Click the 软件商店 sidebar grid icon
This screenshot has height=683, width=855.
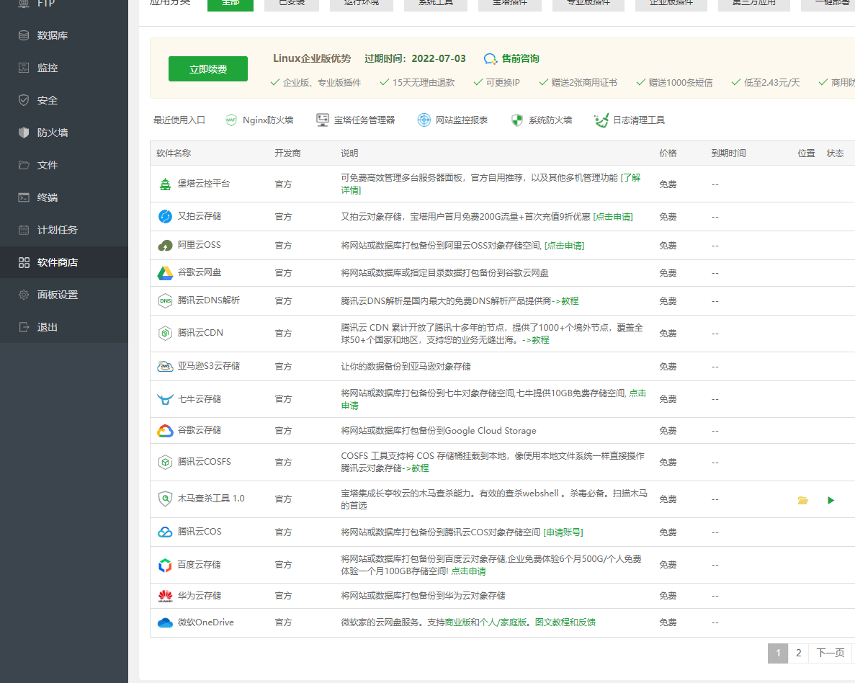tap(24, 262)
